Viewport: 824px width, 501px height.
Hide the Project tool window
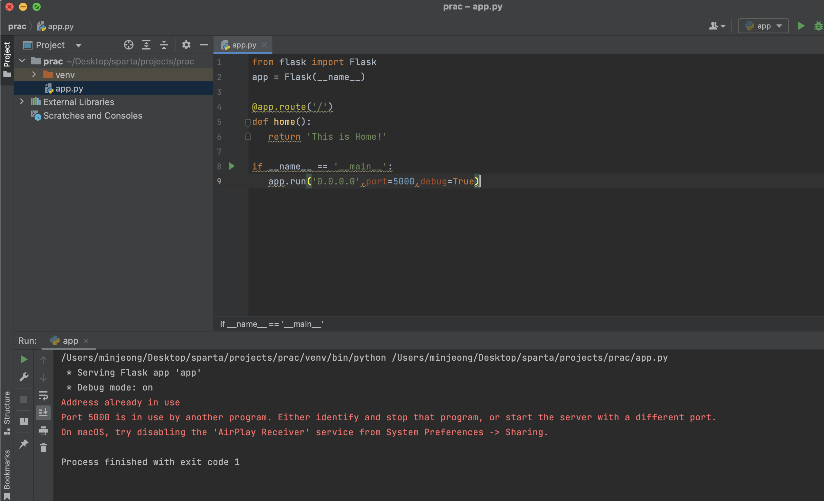pyautogui.click(x=204, y=45)
